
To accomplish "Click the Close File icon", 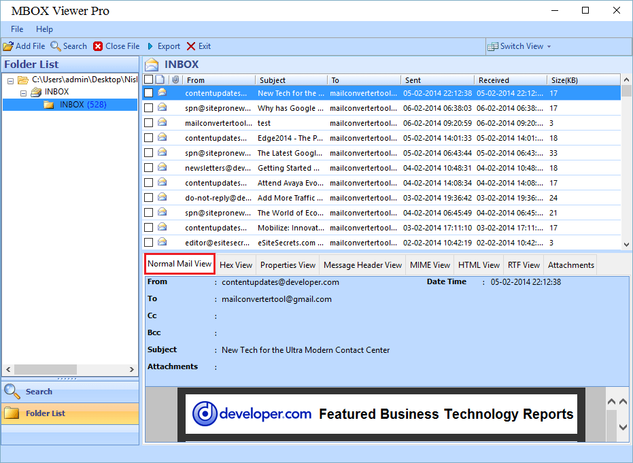I will point(98,46).
